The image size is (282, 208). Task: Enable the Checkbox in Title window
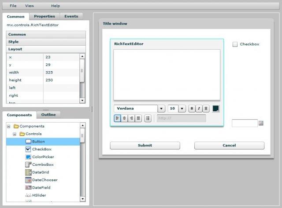pos(235,44)
